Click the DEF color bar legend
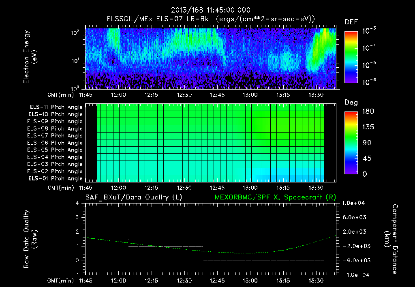 [x=351, y=57]
